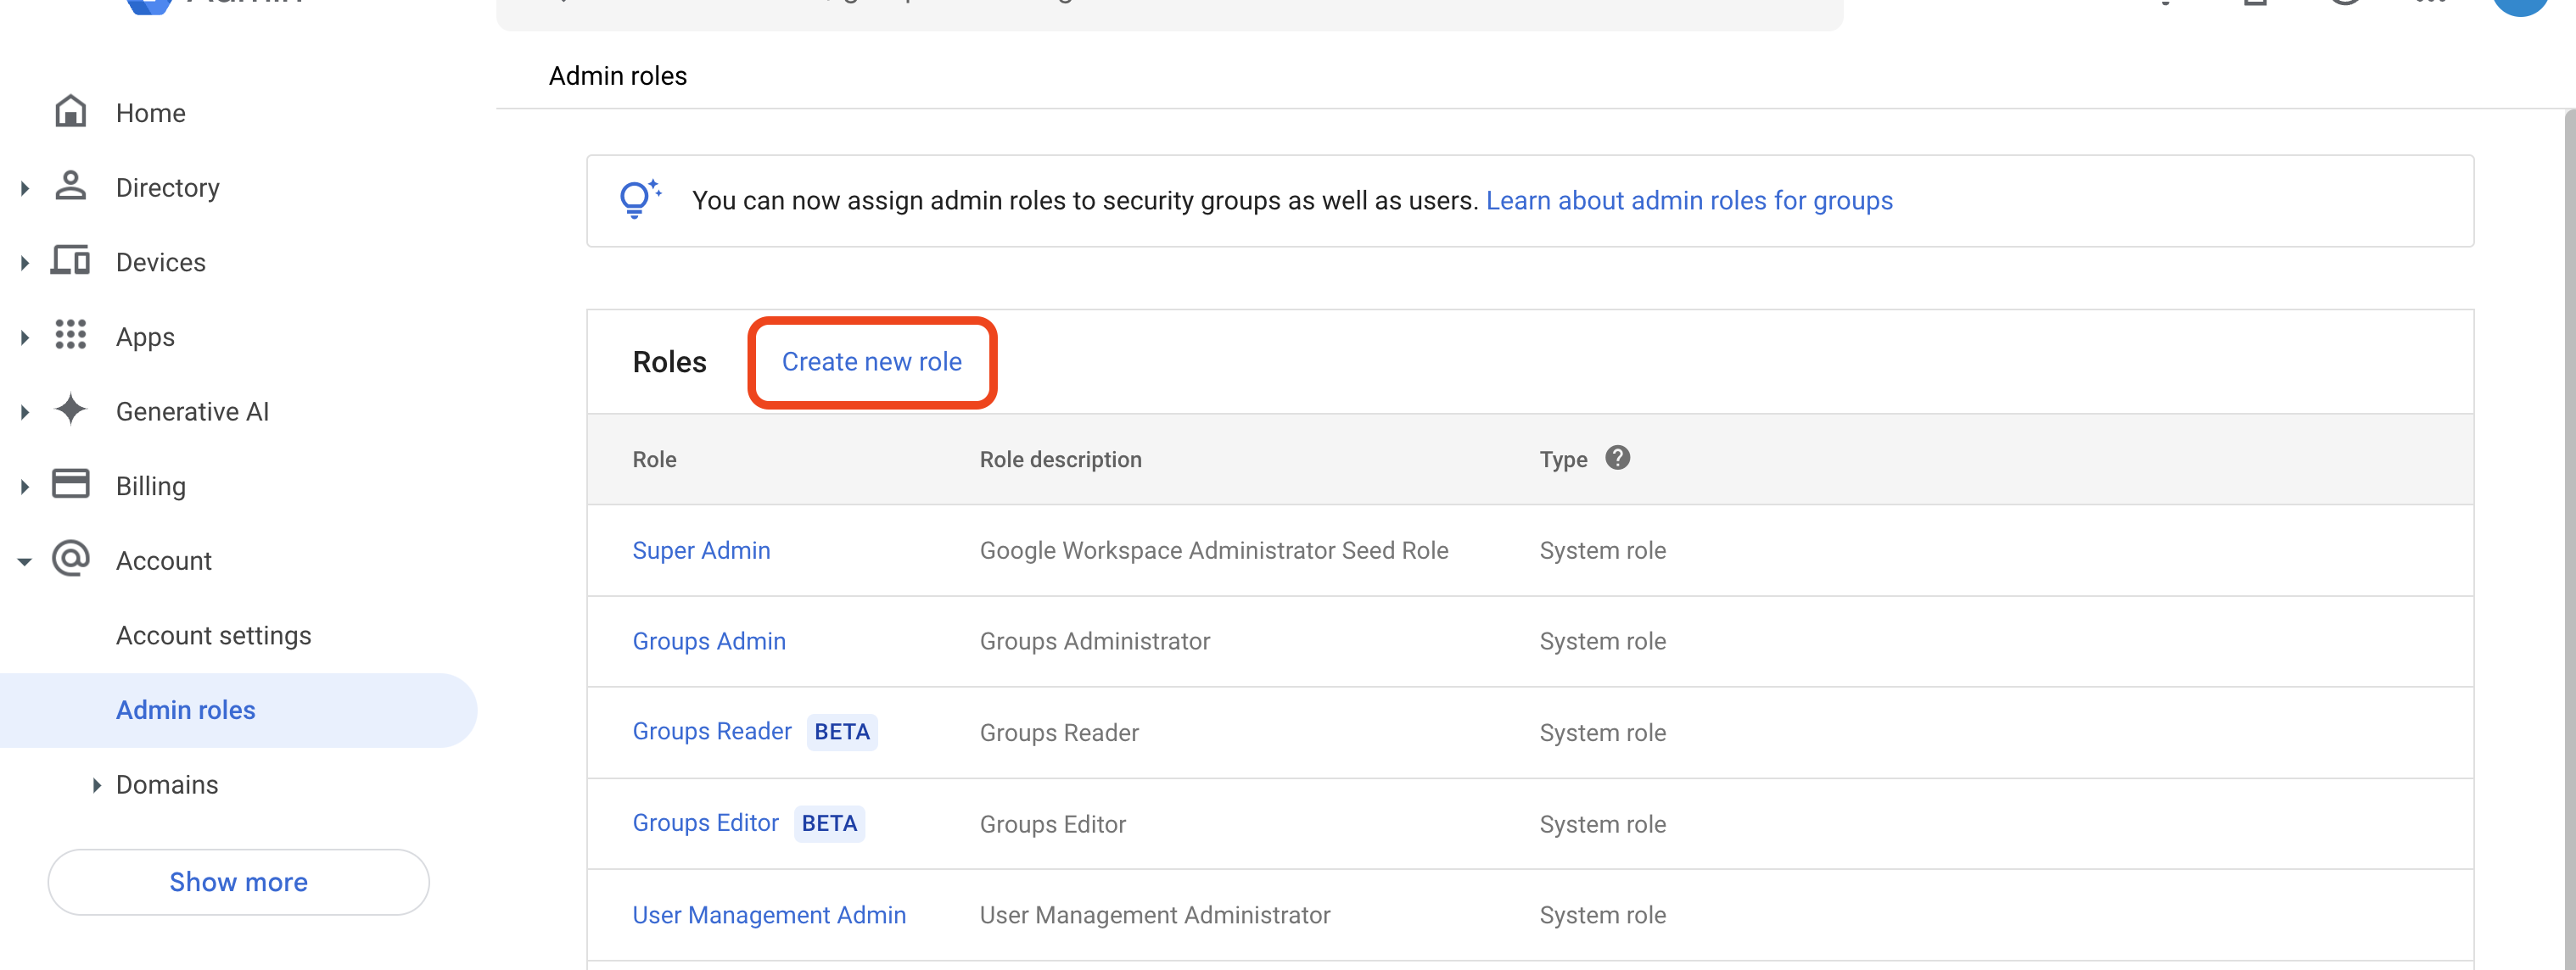The image size is (2576, 970).
Task: Expand the Domains section
Action: pos(97,784)
